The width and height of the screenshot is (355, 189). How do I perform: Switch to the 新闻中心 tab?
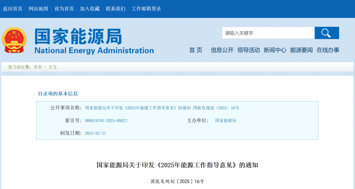click(275, 51)
